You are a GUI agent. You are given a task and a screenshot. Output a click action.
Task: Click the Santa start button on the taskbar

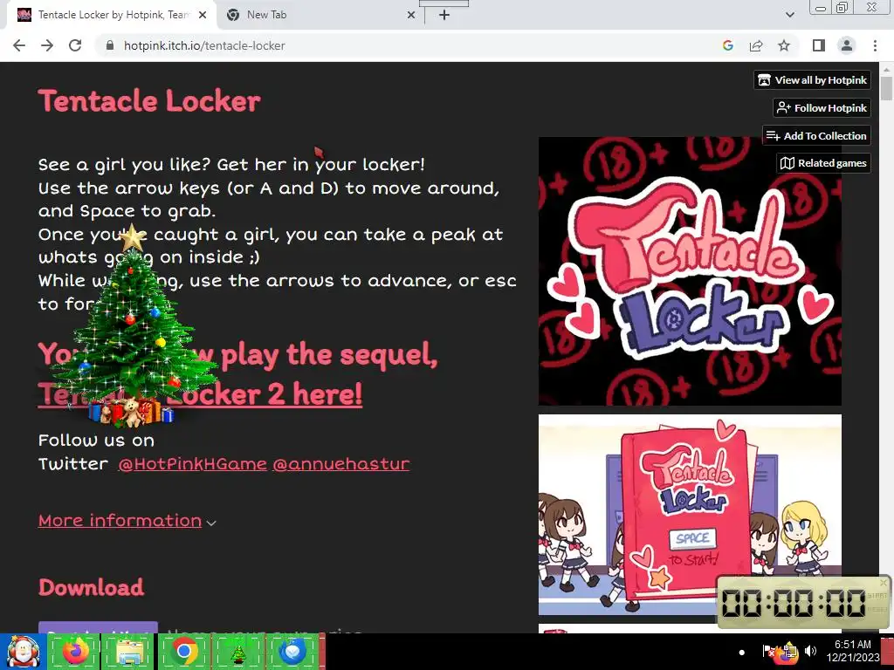click(22, 651)
